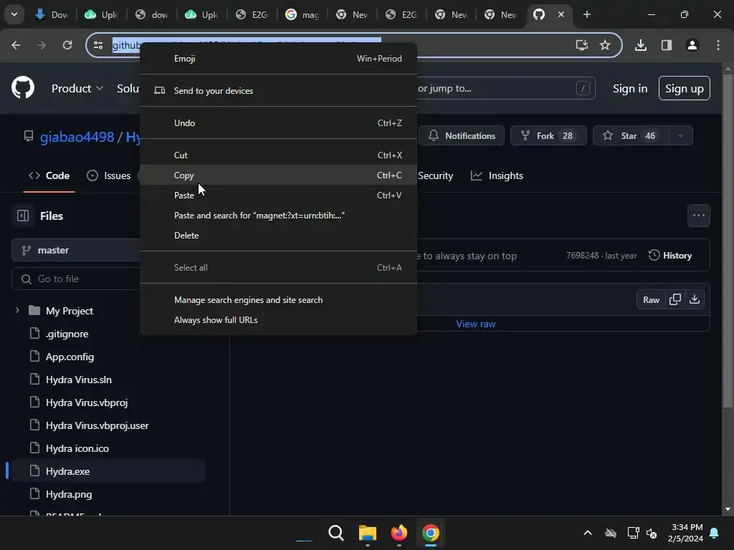Viewport: 734px width, 550px height.
Task: Open the .gitignore file
Action: [x=67, y=334]
